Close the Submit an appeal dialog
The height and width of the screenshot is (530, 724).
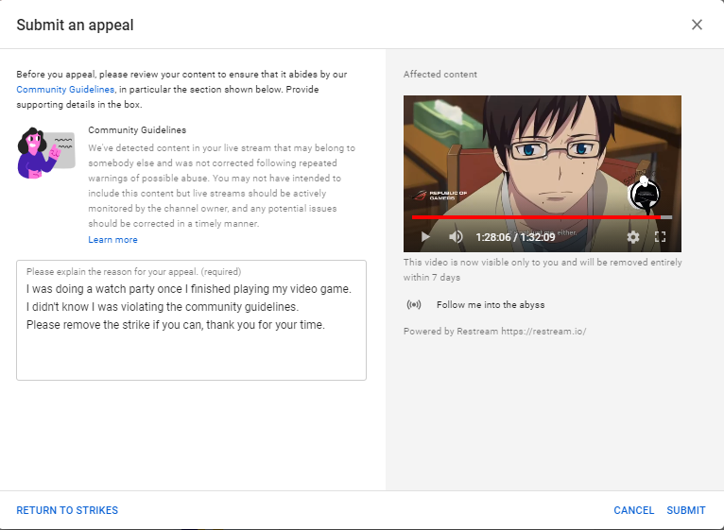697,25
